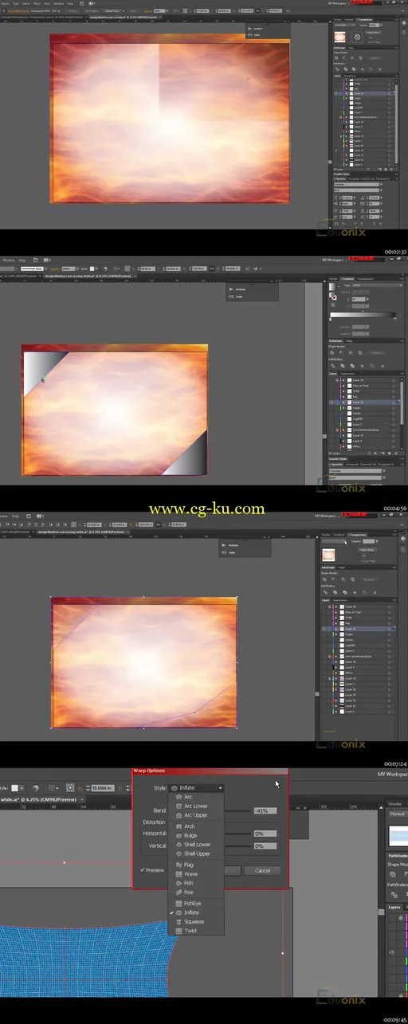Click the Vertical distortion 0% field

pos(265,846)
